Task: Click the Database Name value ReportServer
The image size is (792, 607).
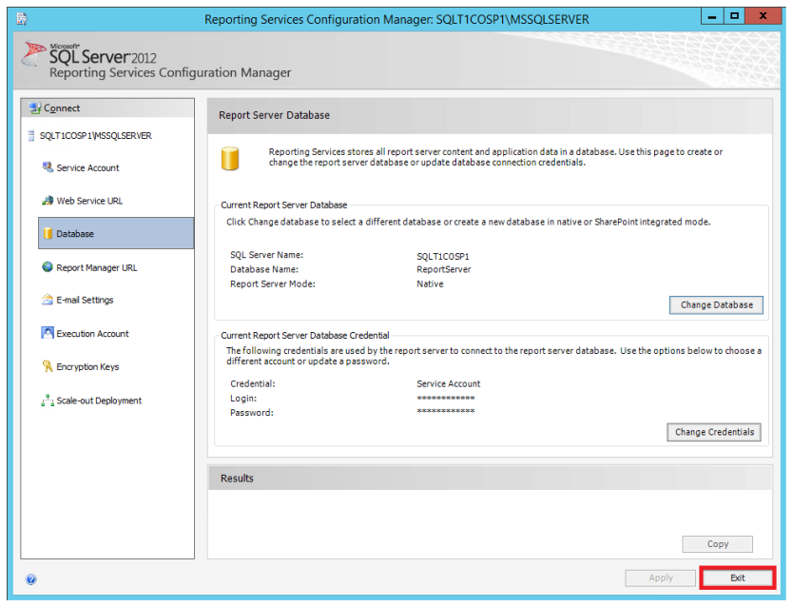Action: tap(443, 269)
